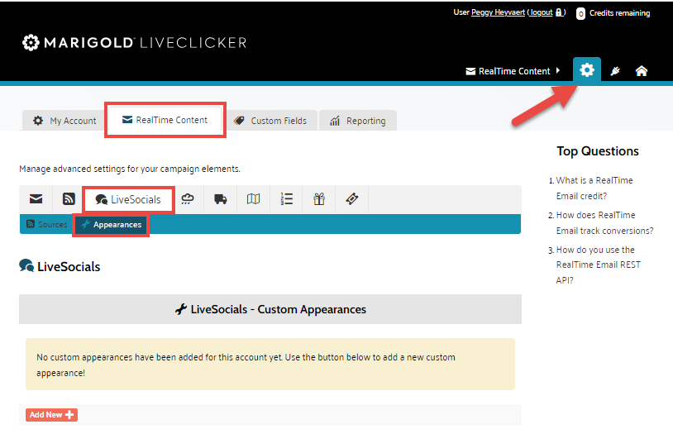The height and width of the screenshot is (434, 673).
Task: Click the logout link
Action: pos(542,12)
